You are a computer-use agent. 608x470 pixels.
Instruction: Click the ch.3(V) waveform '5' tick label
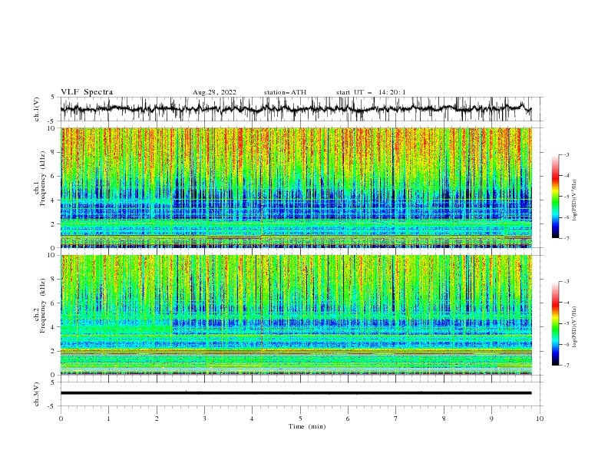pos(53,382)
